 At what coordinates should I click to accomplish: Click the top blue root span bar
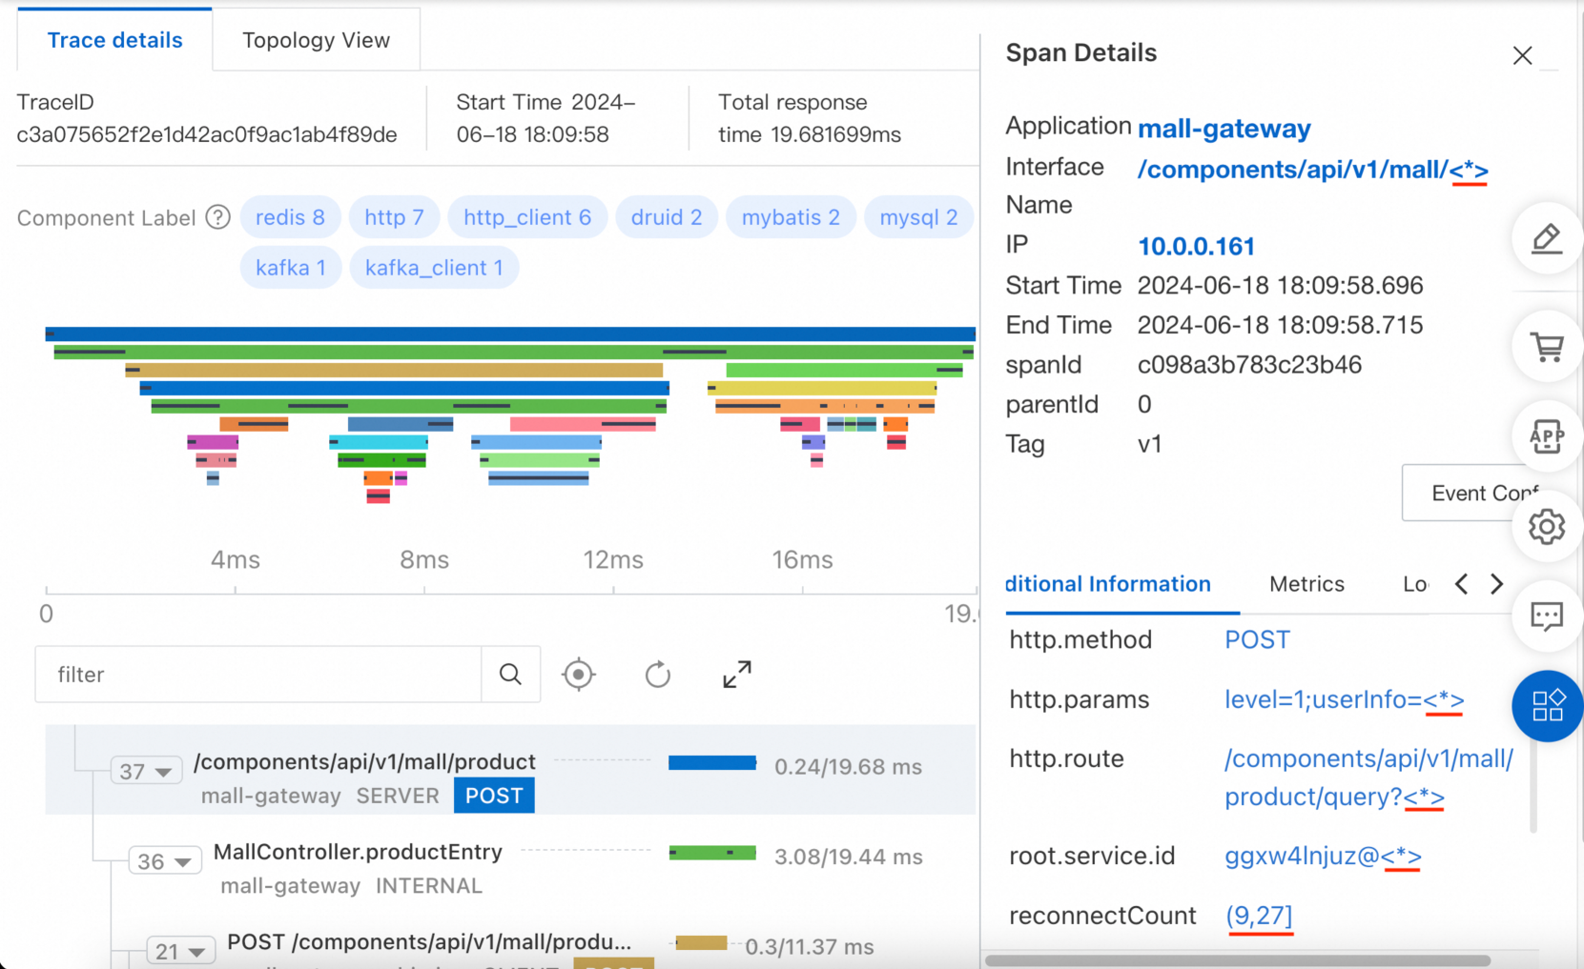pyautogui.click(x=510, y=333)
